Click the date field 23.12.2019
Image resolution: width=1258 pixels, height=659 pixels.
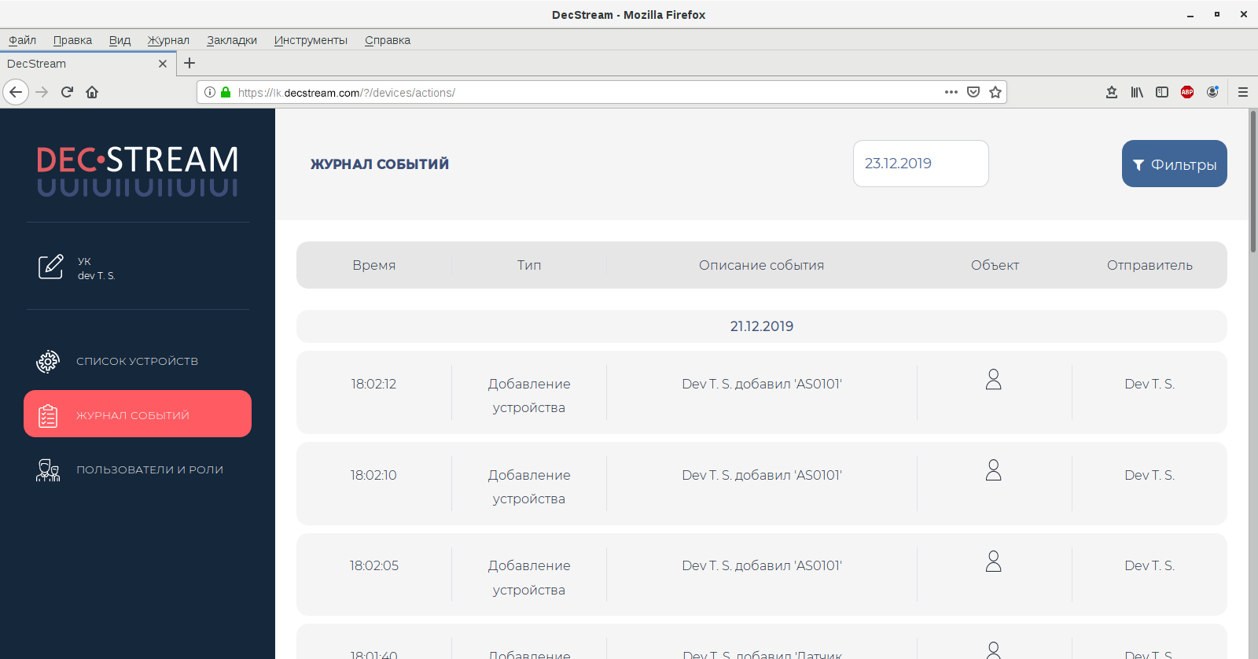click(x=921, y=164)
